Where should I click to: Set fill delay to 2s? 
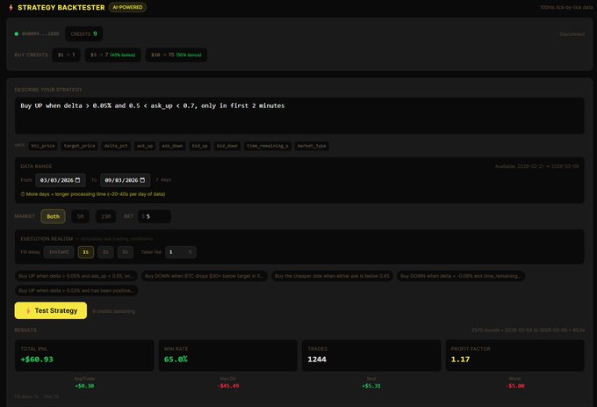(105, 251)
